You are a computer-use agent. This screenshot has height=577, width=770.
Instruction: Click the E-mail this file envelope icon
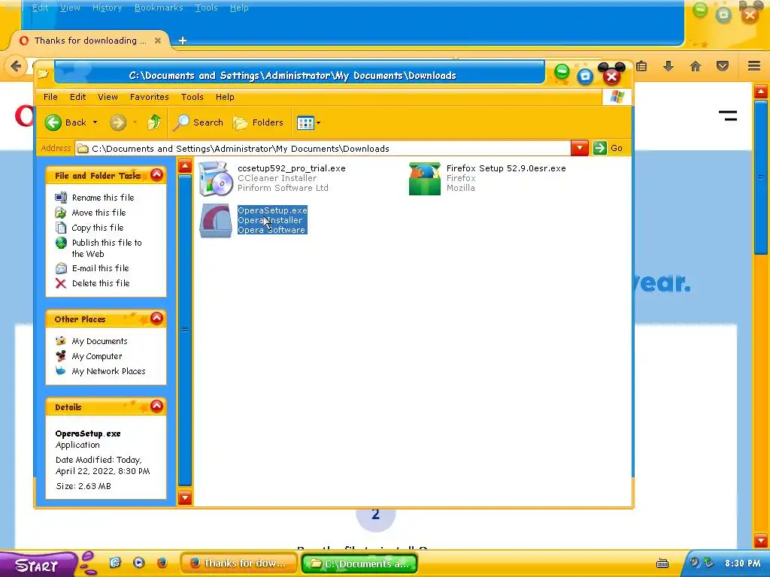pyautogui.click(x=61, y=268)
